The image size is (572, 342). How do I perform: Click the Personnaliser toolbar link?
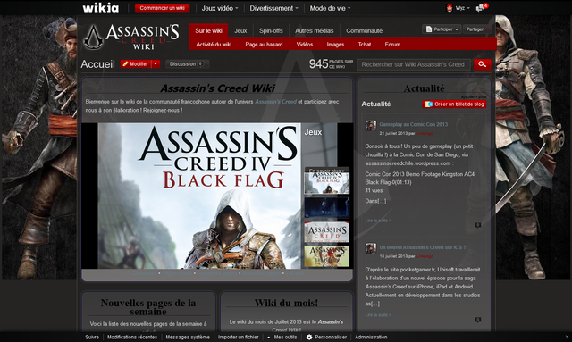(x=331, y=337)
